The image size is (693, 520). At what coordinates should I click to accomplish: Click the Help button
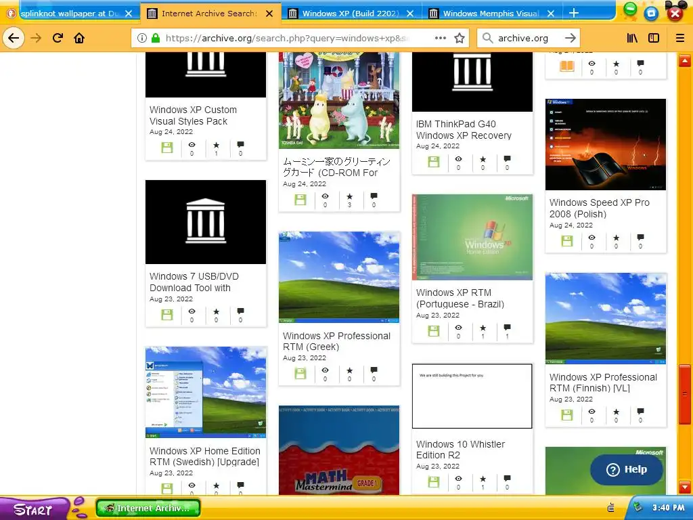[x=626, y=470]
